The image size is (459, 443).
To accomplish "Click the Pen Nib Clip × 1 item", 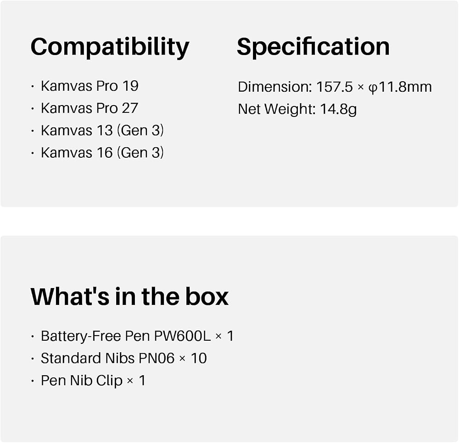I will click(x=93, y=381).
